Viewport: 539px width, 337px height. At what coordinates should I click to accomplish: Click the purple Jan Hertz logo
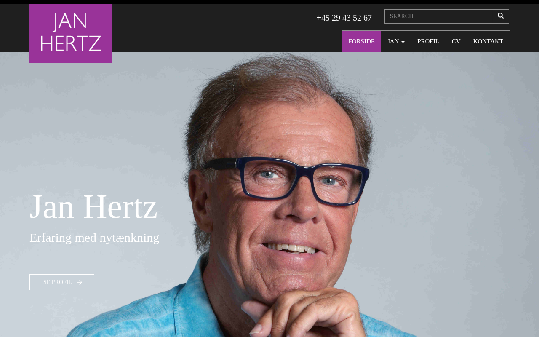click(71, 34)
